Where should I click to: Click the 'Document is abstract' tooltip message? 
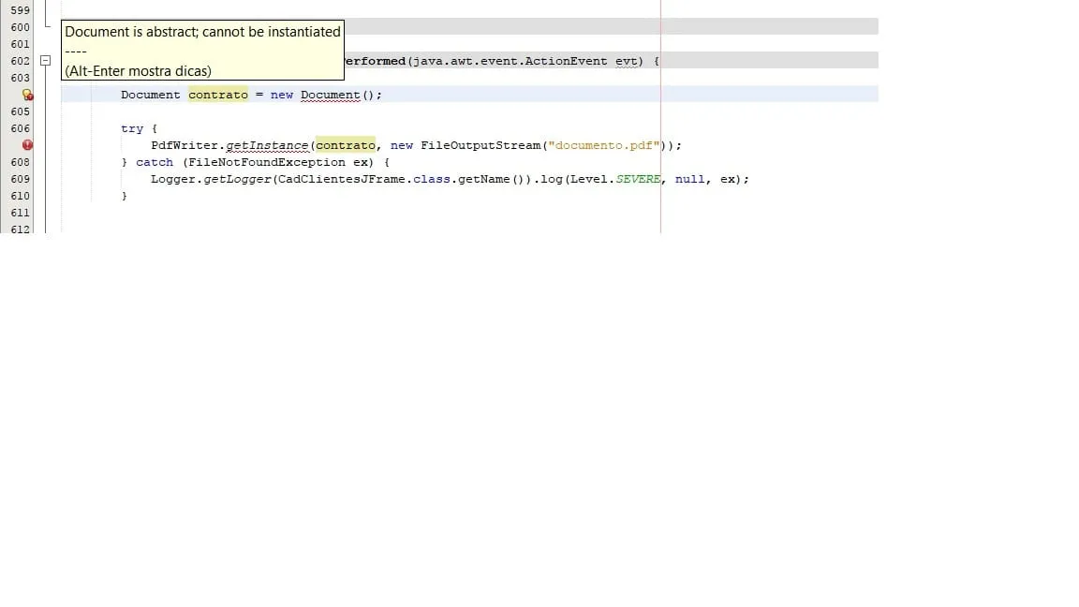(202, 32)
